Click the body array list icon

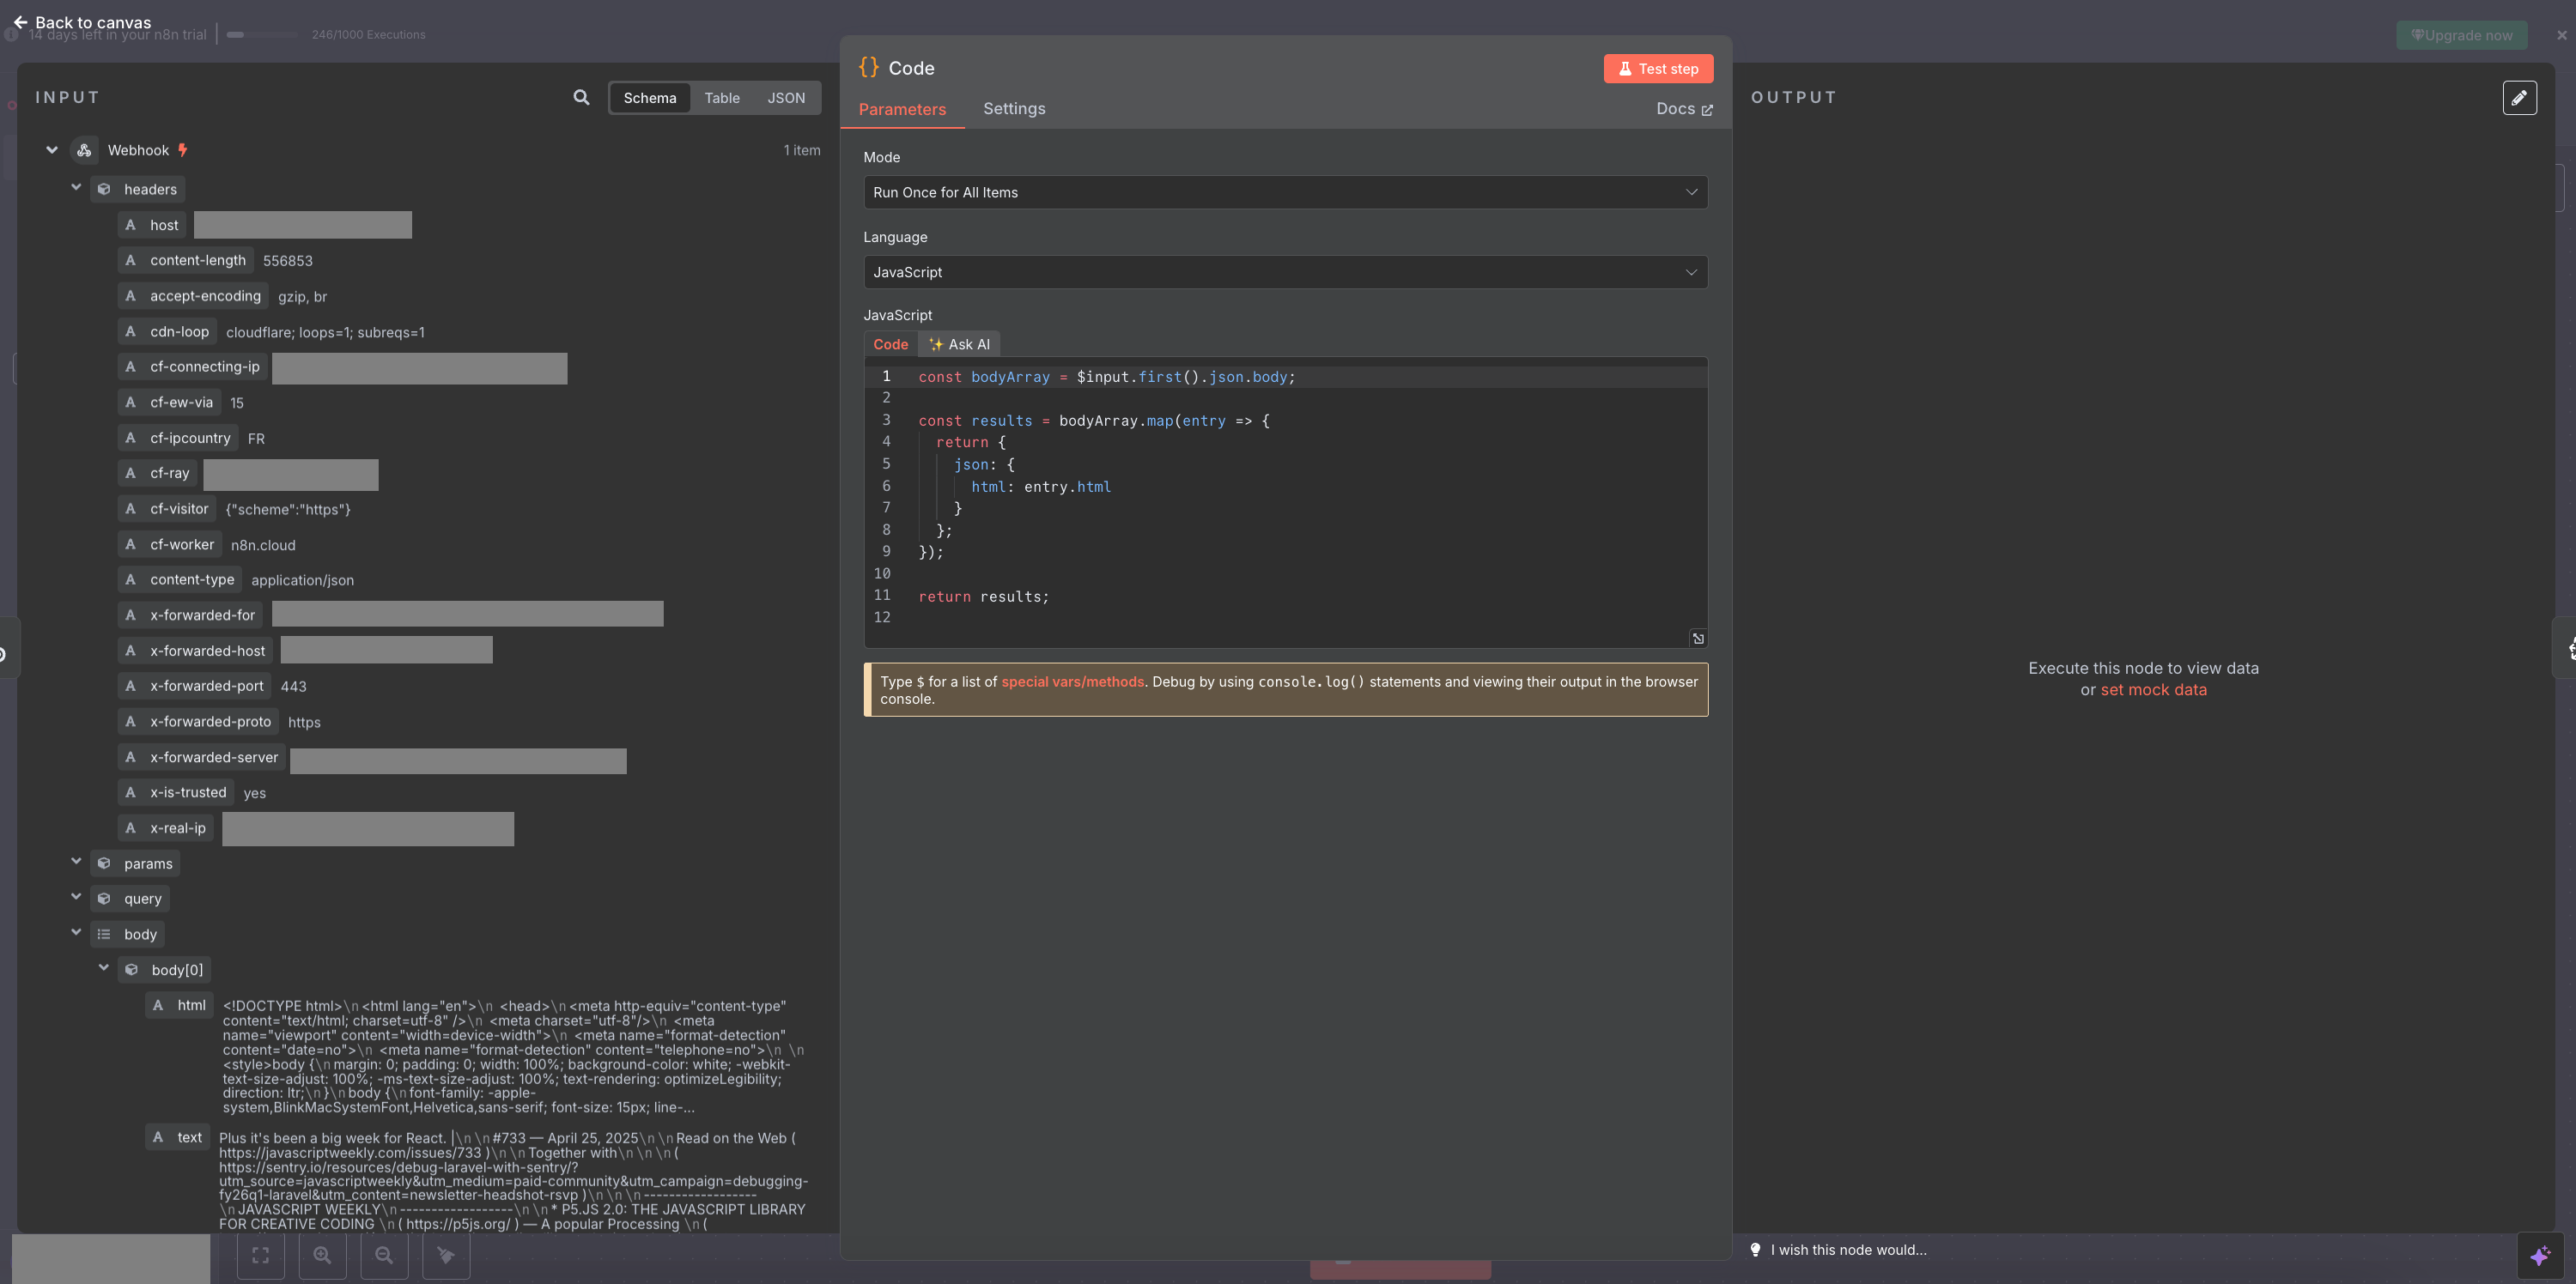(104, 935)
